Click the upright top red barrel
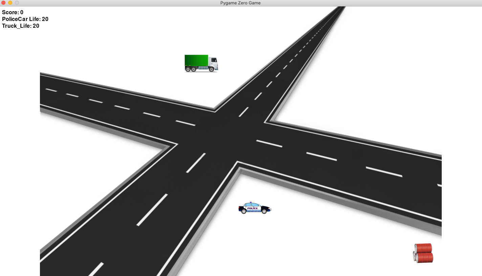This screenshot has height=276, width=482. (423, 248)
